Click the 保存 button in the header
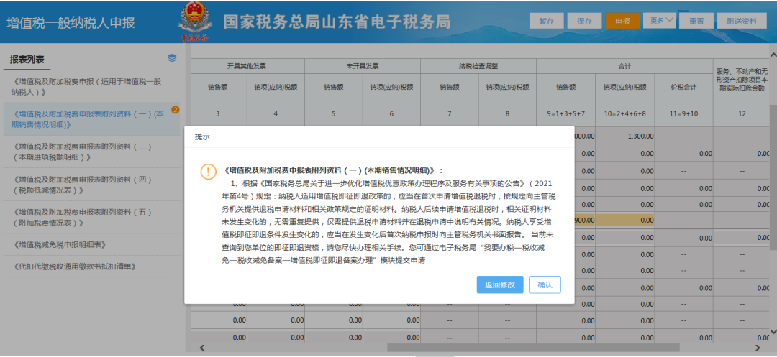Image resolution: width=777 pixels, height=357 pixels. pyautogui.click(x=585, y=21)
